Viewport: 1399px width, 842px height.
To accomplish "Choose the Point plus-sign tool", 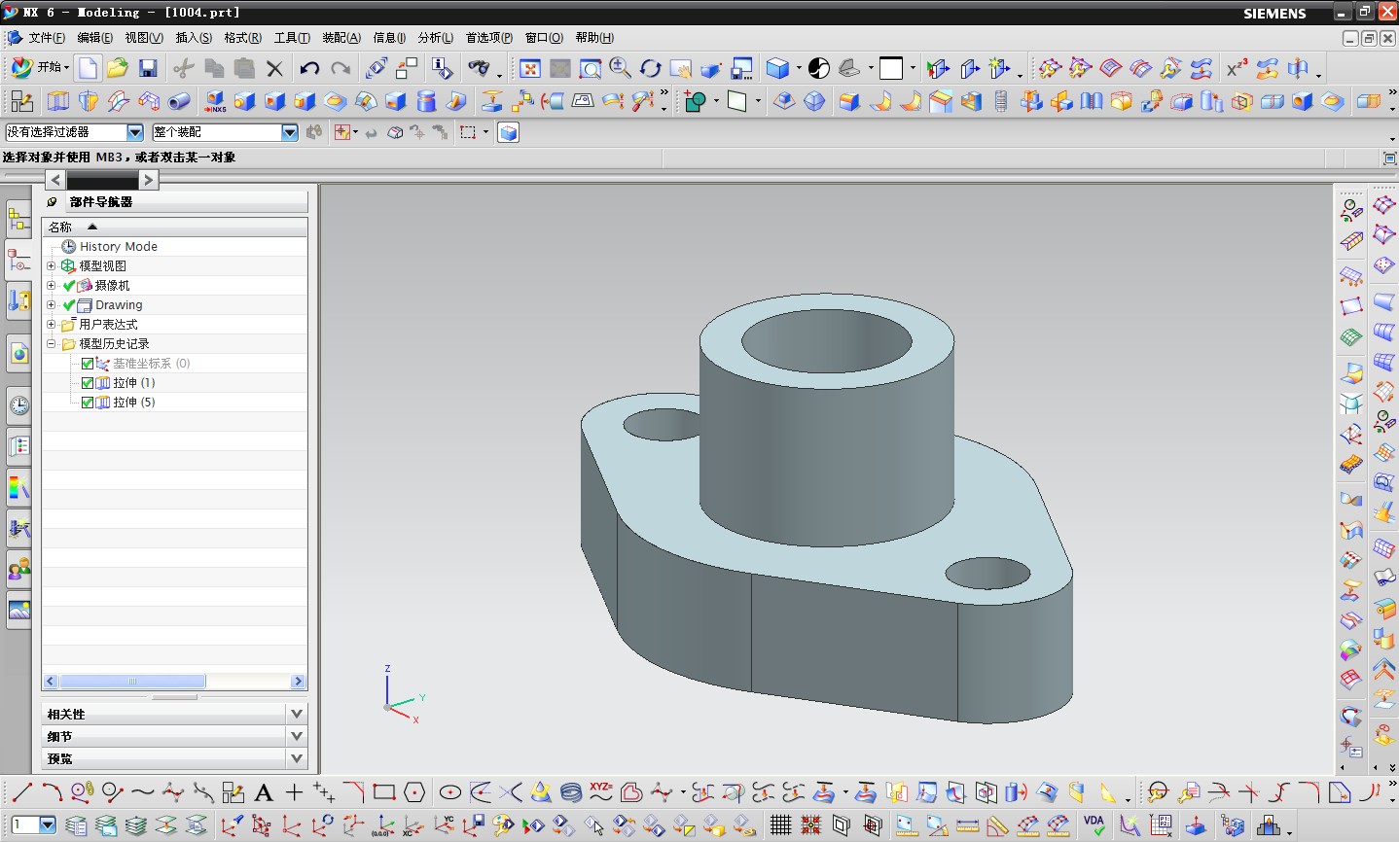I will point(294,792).
